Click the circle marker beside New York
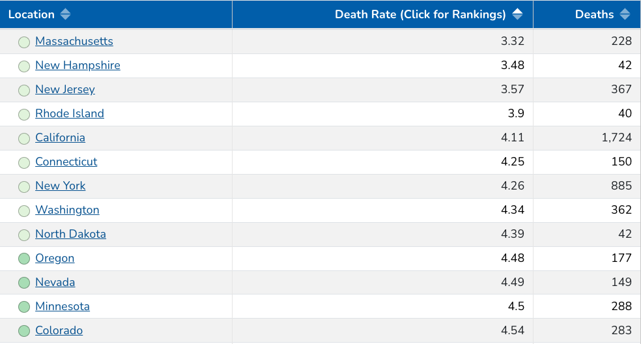This screenshot has width=641, height=344. pyautogui.click(x=24, y=187)
